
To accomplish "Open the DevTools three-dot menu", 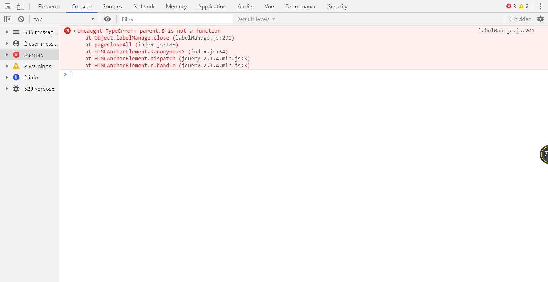I will [x=540, y=6].
